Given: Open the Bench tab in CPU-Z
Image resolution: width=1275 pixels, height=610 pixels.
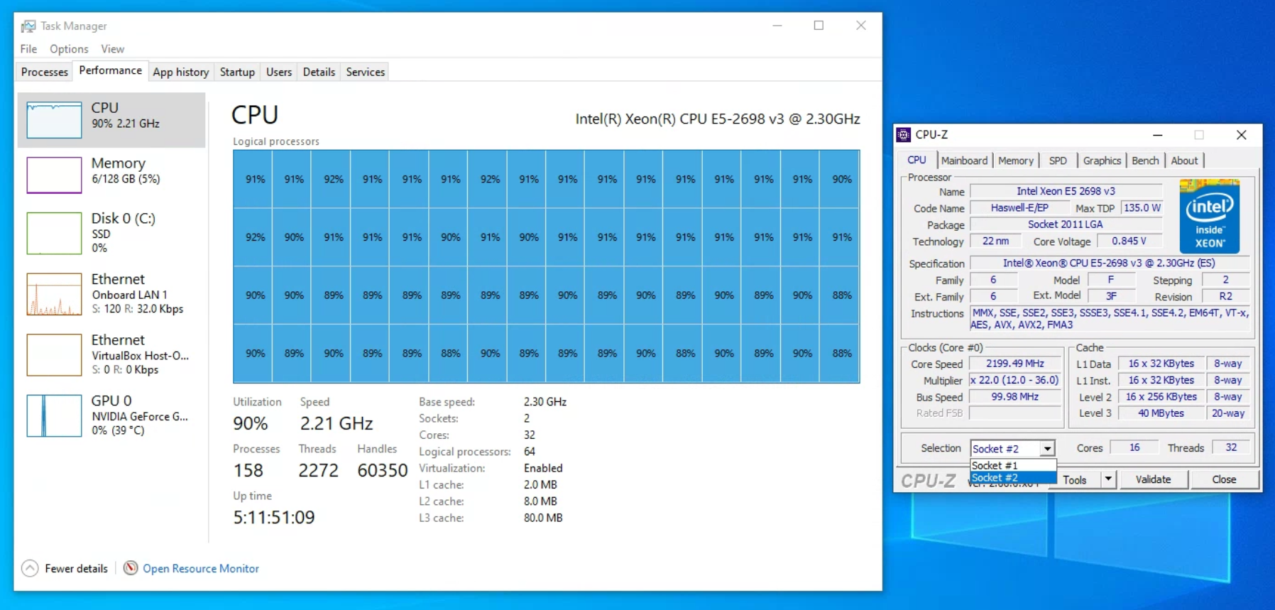Looking at the screenshot, I should pyautogui.click(x=1144, y=160).
